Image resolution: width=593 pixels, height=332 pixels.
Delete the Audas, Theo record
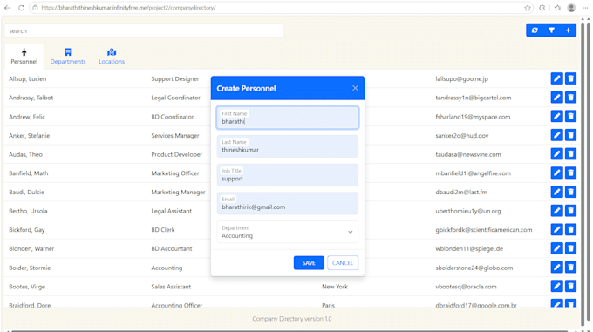click(570, 154)
